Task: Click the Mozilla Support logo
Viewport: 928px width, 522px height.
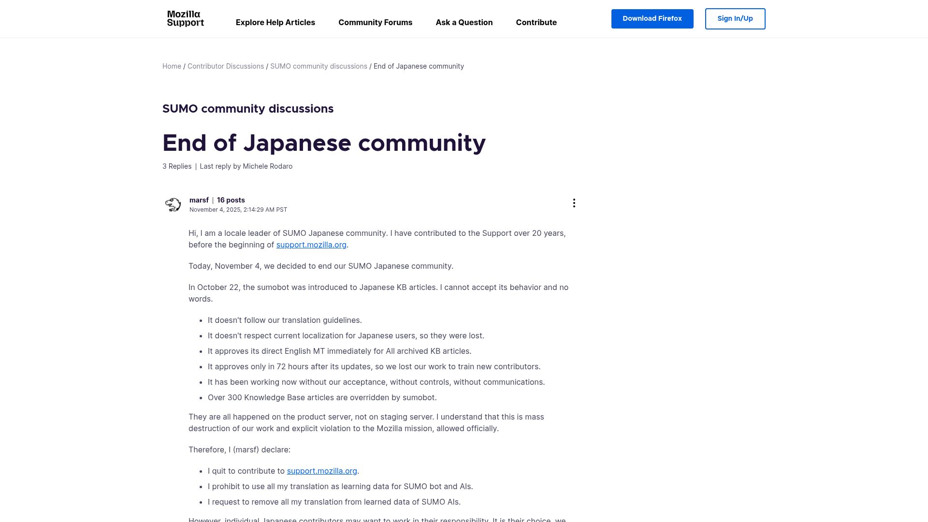Action: [186, 19]
